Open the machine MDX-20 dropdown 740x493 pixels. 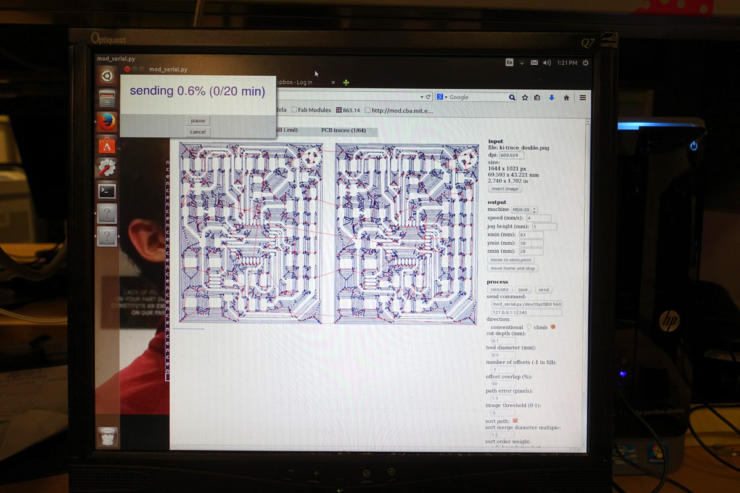click(525, 210)
